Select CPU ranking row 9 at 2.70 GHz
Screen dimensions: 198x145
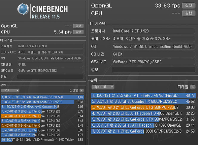(43, 135)
